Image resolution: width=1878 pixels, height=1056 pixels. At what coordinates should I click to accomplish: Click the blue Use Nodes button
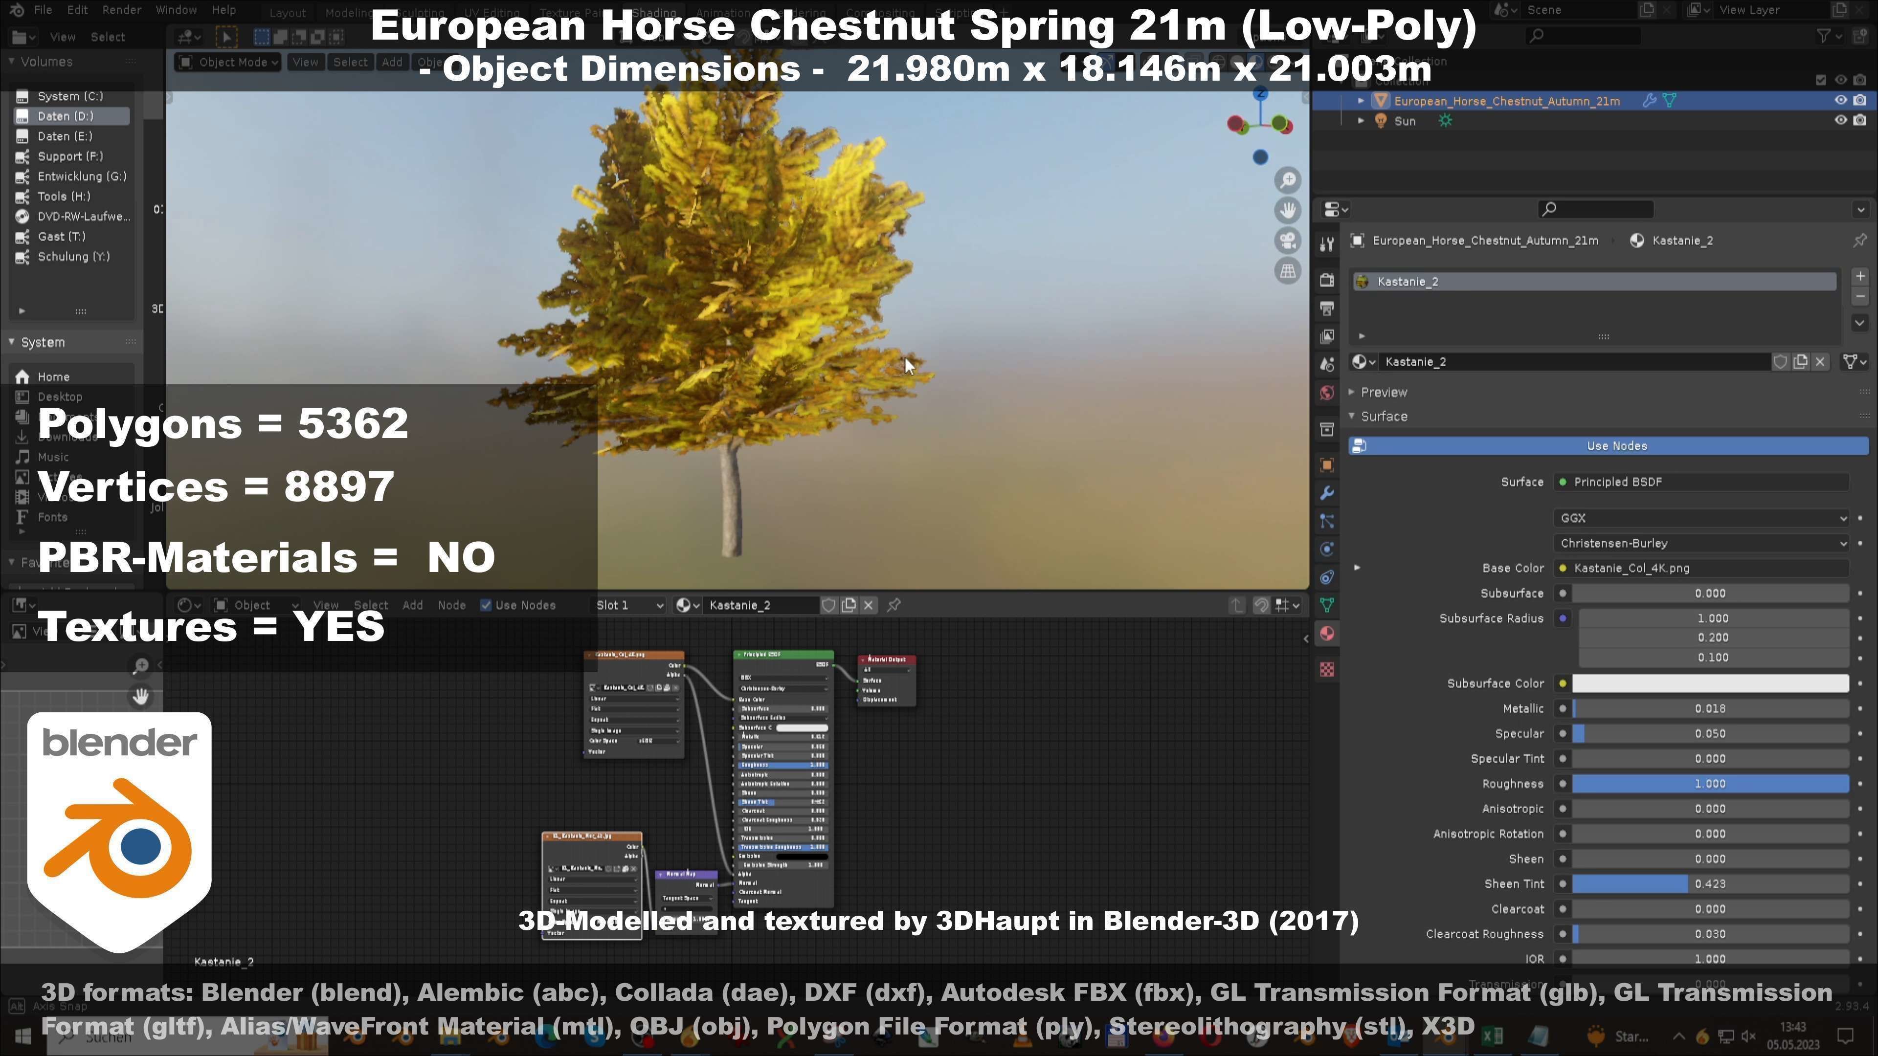pyautogui.click(x=1609, y=446)
